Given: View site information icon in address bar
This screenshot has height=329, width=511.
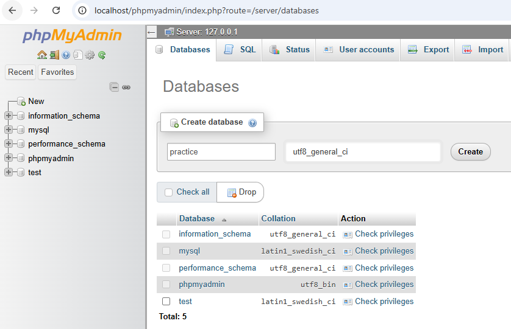Looking at the screenshot, I should pos(82,10).
